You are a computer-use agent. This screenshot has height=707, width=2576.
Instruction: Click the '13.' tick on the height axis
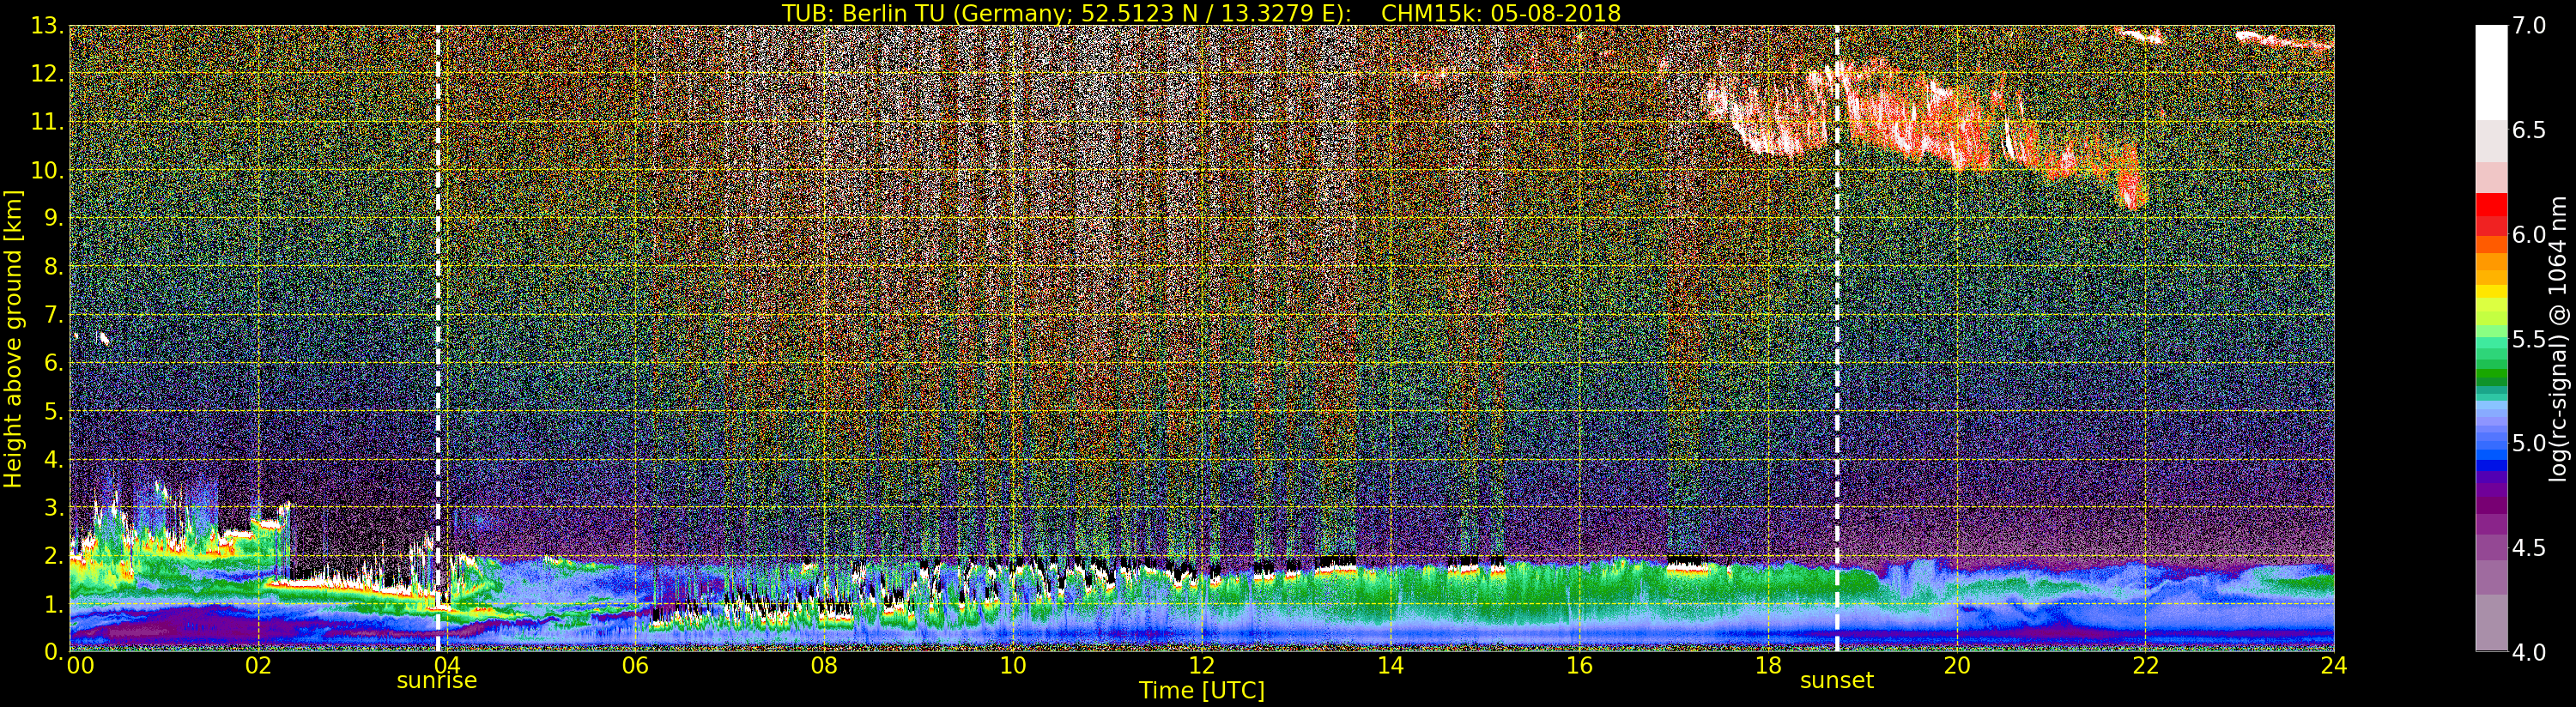47,26
